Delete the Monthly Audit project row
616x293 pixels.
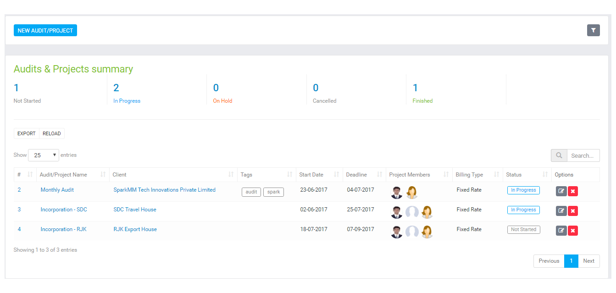pyautogui.click(x=572, y=191)
